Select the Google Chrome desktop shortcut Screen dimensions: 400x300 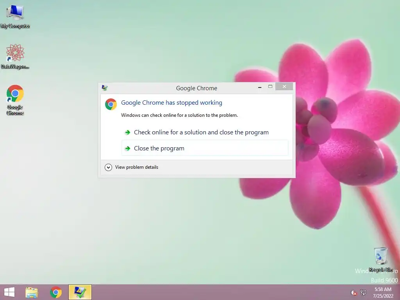[x=15, y=100]
